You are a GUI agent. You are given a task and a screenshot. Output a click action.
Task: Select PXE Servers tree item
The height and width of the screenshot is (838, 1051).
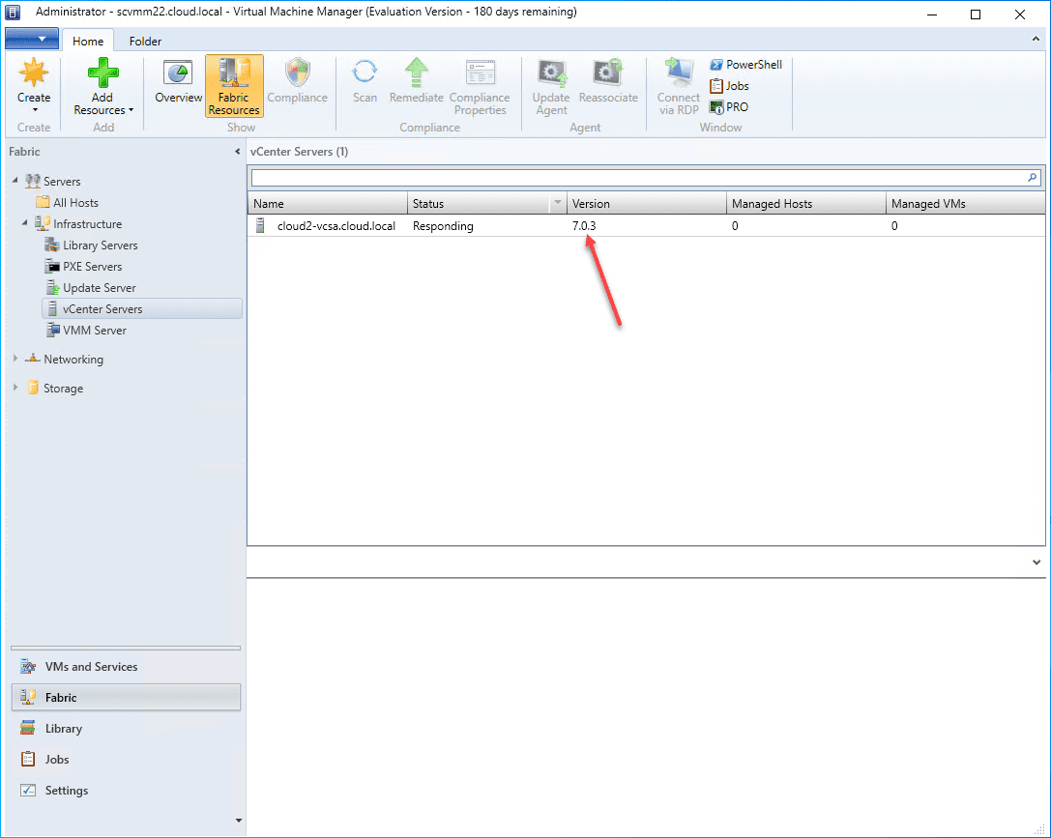83,267
